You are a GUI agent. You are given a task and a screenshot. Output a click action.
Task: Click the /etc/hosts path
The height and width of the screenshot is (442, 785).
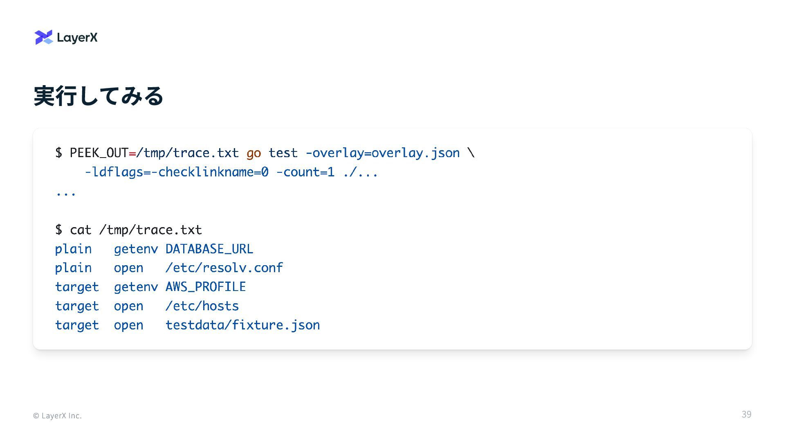coord(202,306)
